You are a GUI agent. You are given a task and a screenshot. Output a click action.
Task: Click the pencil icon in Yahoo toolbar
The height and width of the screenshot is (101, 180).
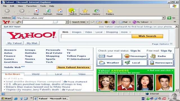click(18, 22)
